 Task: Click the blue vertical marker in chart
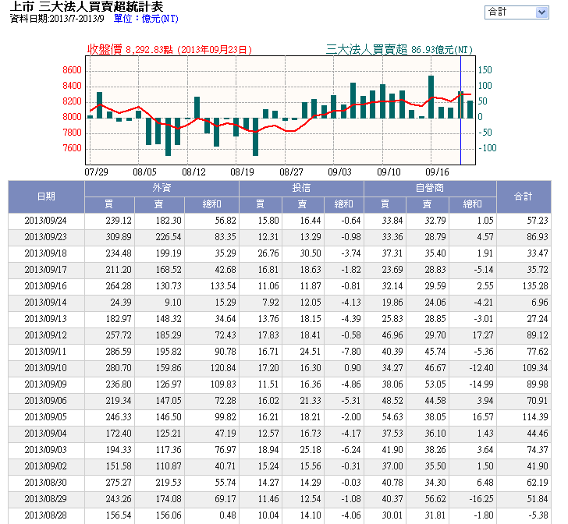461,111
